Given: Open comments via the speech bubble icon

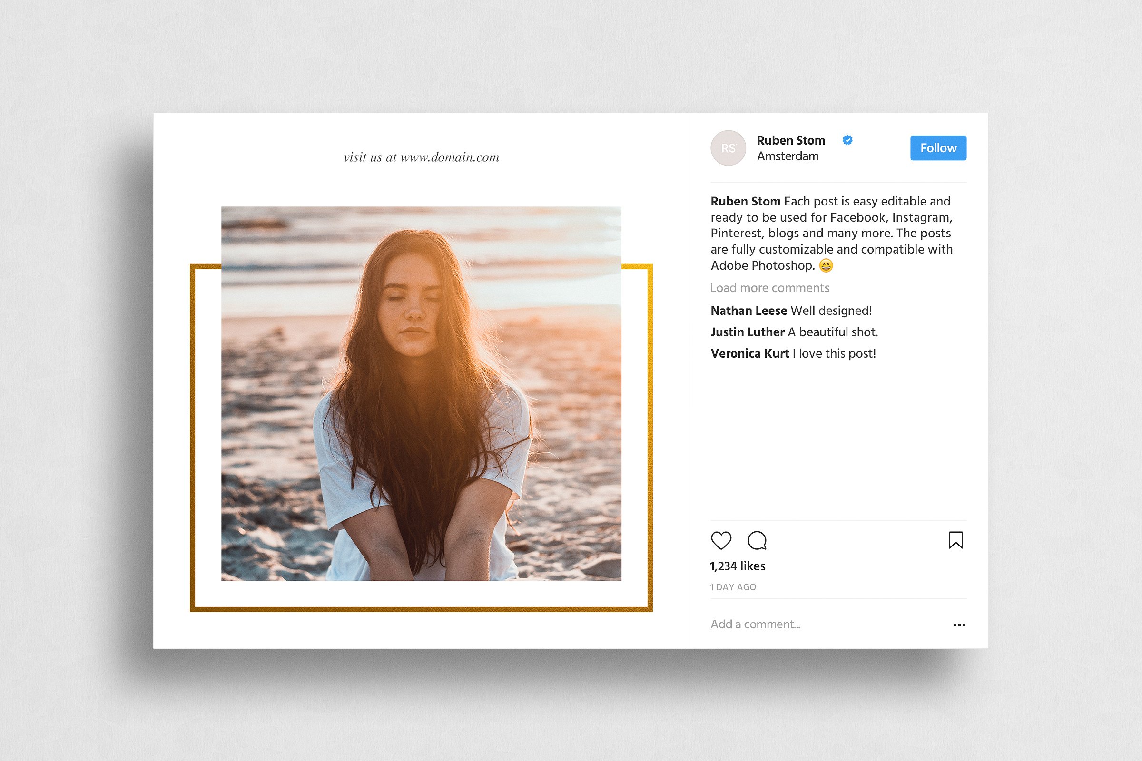Looking at the screenshot, I should point(758,540).
